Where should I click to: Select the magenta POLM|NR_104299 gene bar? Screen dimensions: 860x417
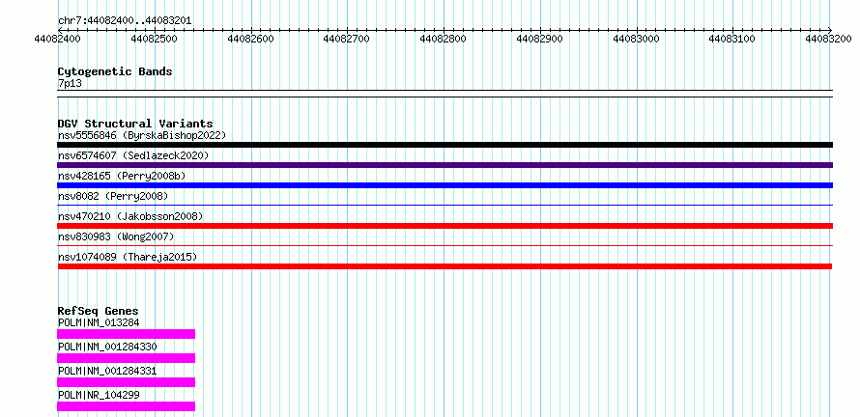click(x=127, y=406)
